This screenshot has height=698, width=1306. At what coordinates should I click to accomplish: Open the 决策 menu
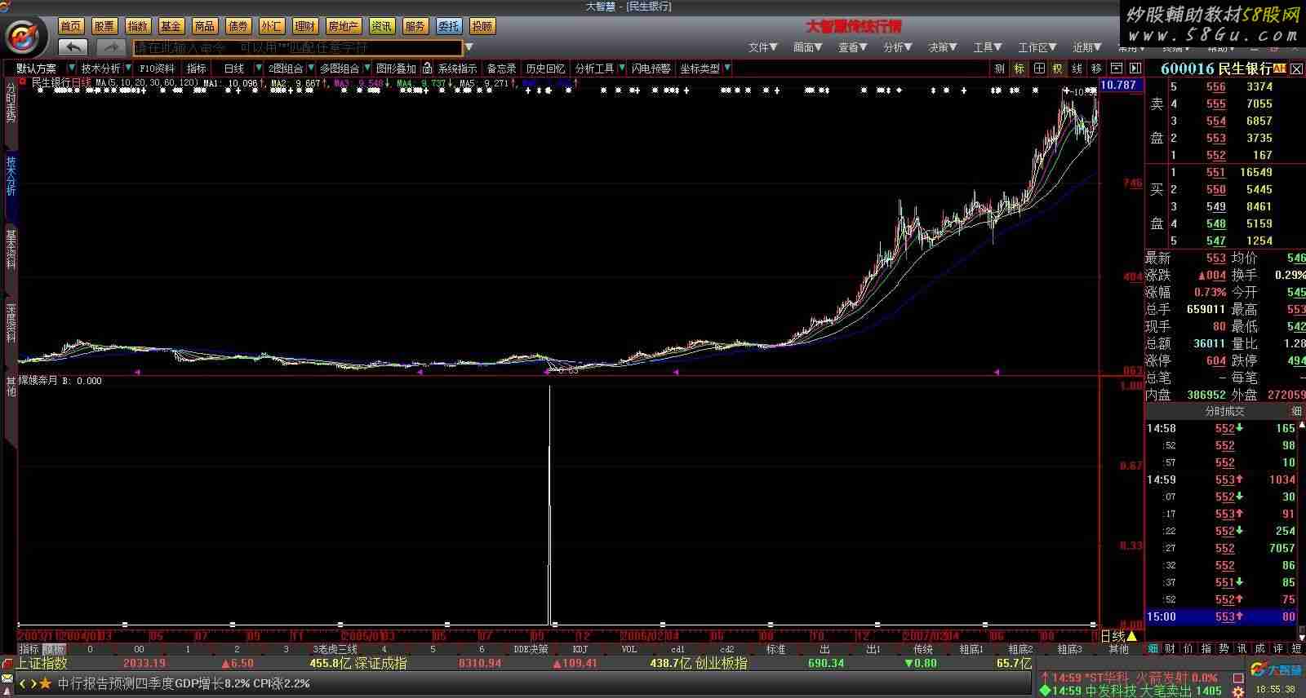tap(942, 48)
